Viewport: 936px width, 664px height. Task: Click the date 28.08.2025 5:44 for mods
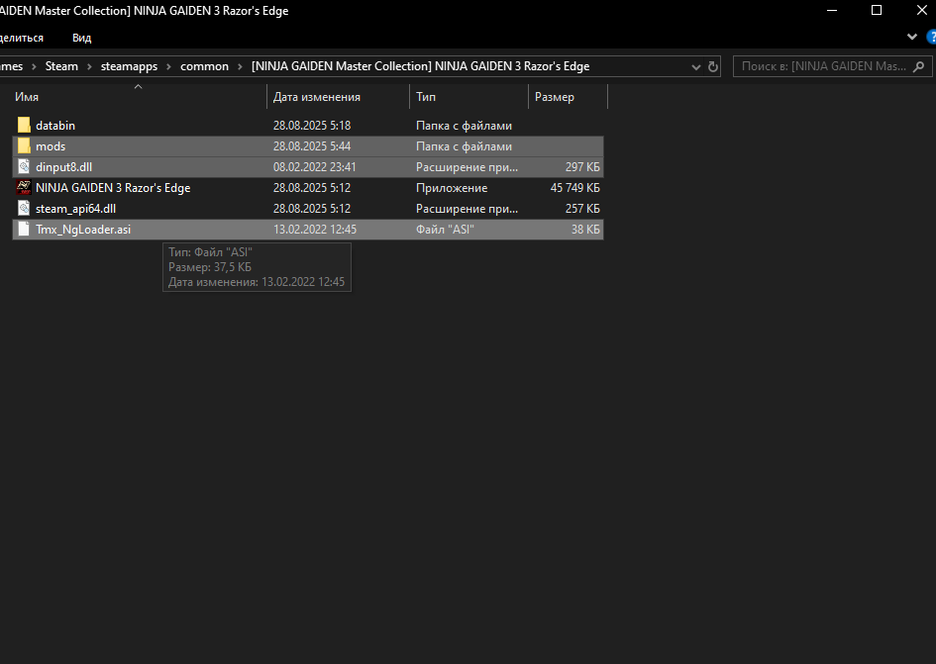point(312,146)
